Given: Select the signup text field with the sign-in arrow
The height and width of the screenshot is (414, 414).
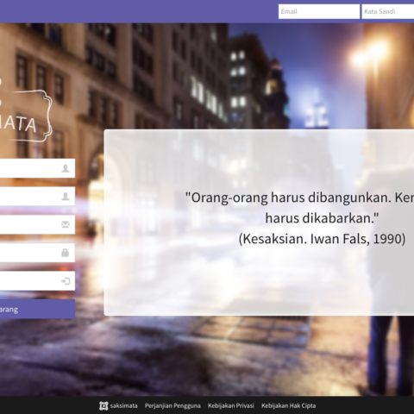Looking at the screenshot, I should (37, 281).
